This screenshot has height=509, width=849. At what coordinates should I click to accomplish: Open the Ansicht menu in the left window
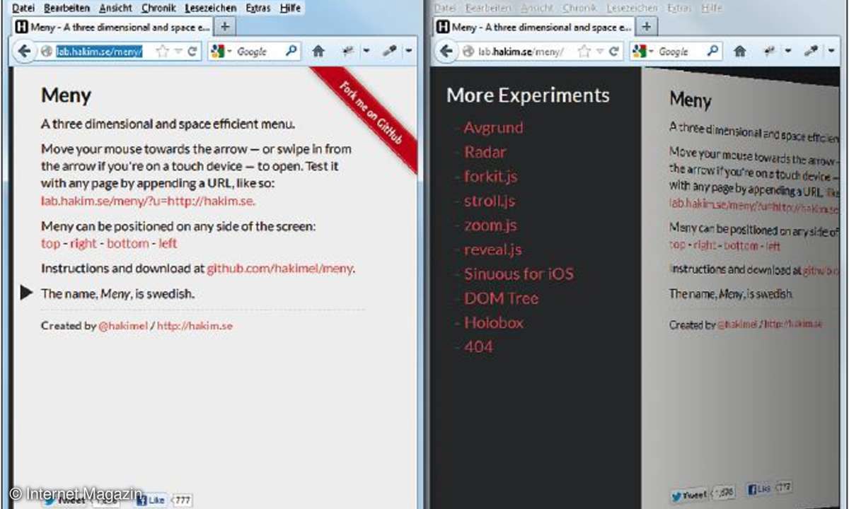tap(115, 8)
